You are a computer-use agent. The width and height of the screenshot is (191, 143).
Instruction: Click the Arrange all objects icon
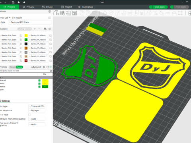click(75, 13)
